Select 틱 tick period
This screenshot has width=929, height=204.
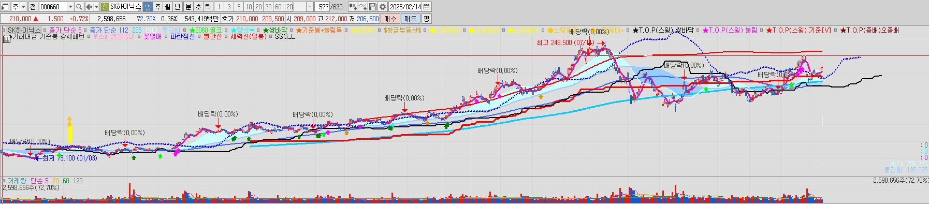(208, 7)
